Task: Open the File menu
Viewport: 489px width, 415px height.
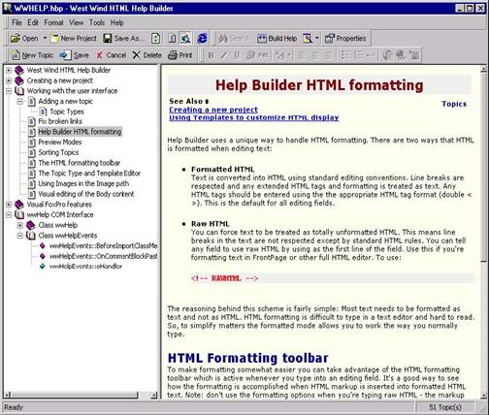Action: point(16,22)
